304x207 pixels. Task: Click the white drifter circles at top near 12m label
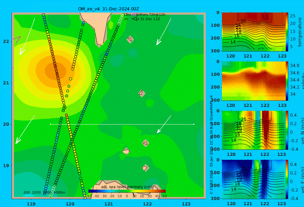(121, 19)
